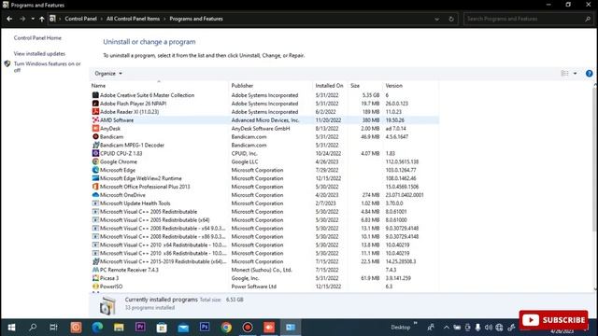Show hidden system tray icons chevron

pos(447,328)
